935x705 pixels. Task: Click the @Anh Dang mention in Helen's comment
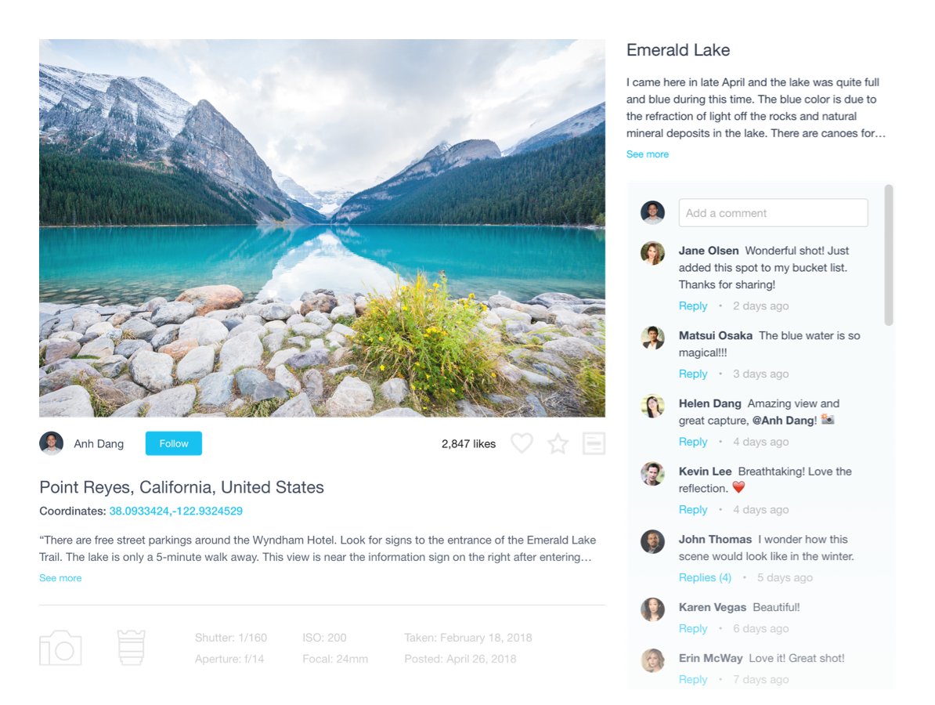[784, 421]
